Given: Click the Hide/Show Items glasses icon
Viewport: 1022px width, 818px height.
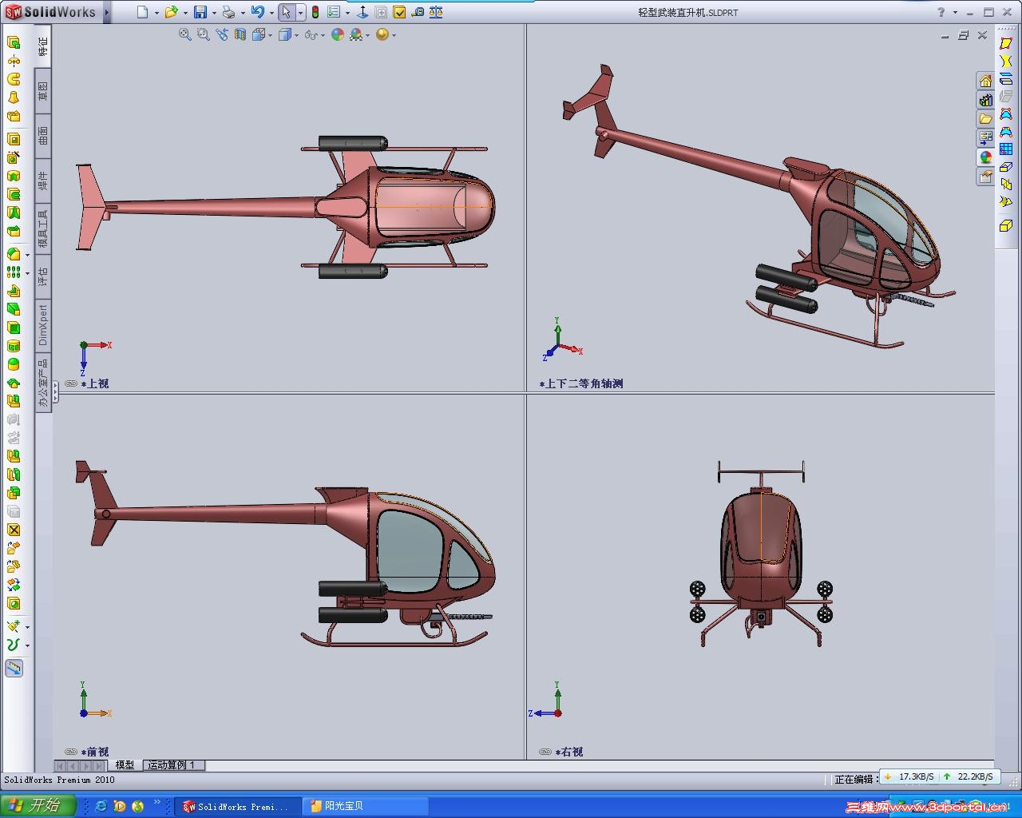Looking at the screenshot, I should [311, 34].
